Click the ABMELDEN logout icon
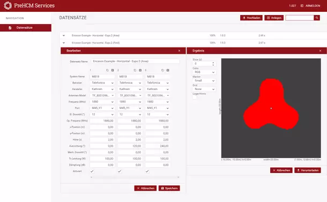Image resolution: width=327 pixels, height=202 pixels. (x=302, y=6)
